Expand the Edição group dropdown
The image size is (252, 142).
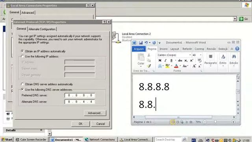pyautogui.click(x=233, y=66)
